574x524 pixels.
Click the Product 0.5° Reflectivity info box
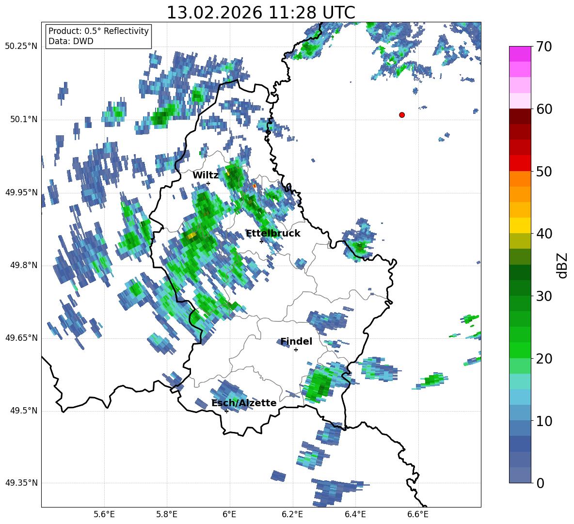point(98,36)
